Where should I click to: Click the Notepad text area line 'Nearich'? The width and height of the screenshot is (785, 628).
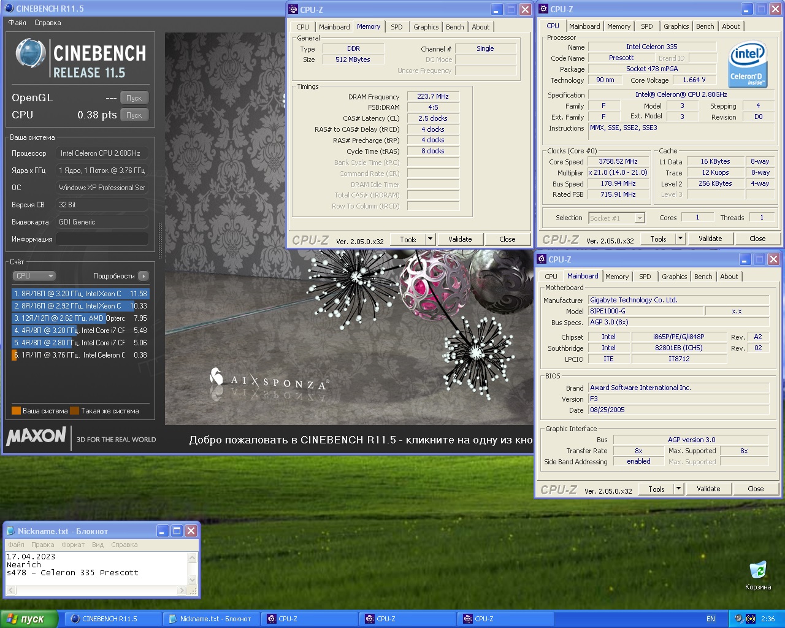pos(23,564)
